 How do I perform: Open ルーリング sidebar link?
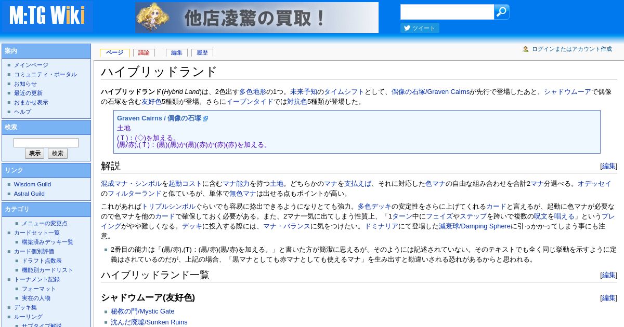(x=28, y=317)
